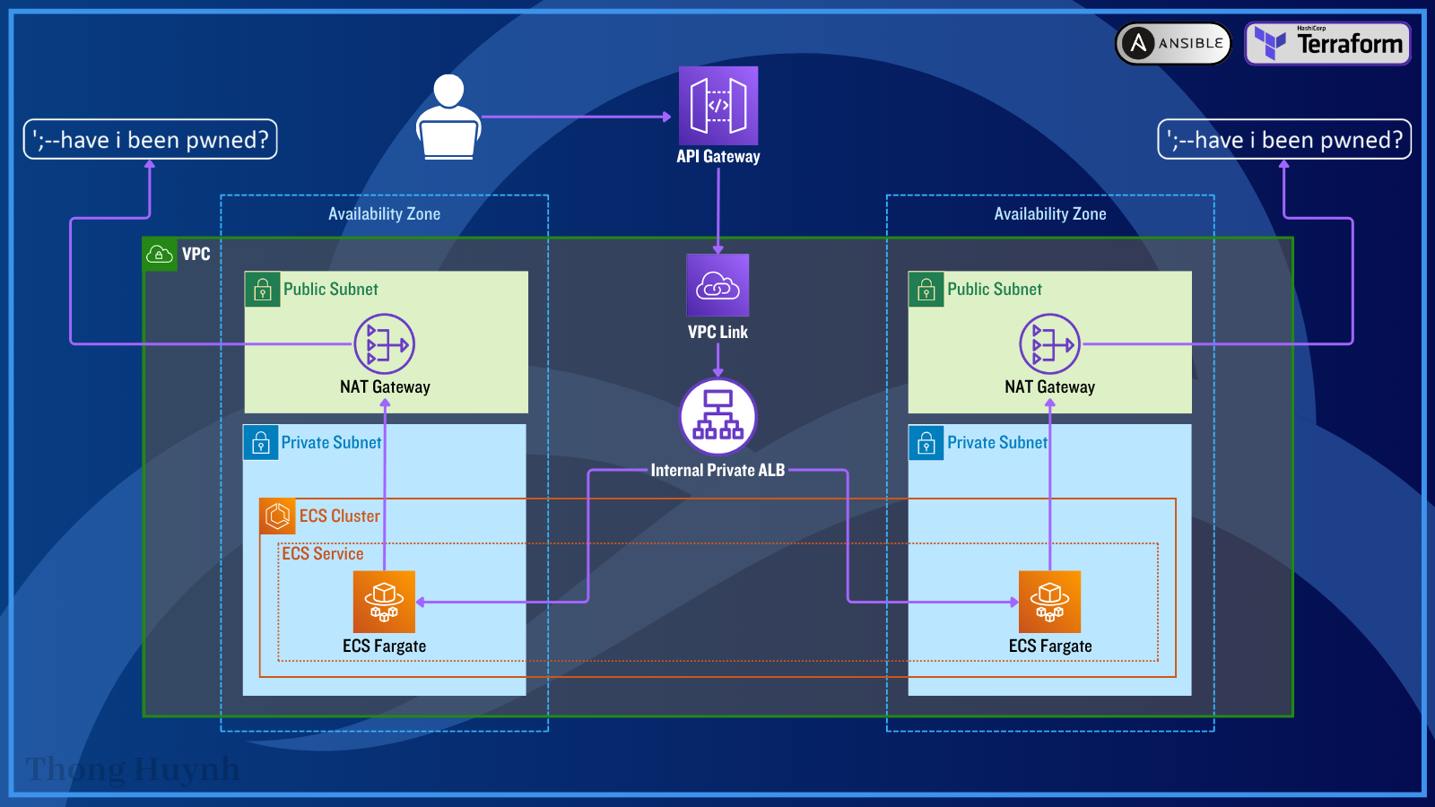Select the right ECS Fargate icon
Viewport: 1435px width, 807px height.
coord(1050,602)
